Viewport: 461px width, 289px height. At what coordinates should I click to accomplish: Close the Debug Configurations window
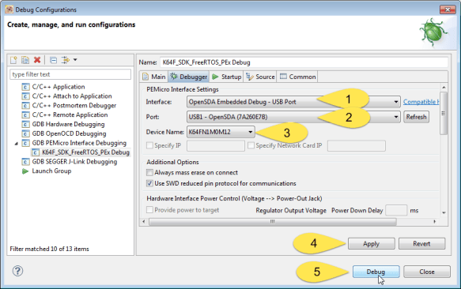[x=448, y=9]
